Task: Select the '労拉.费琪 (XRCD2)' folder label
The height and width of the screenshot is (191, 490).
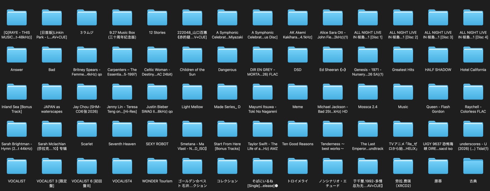Action: click(403, 183)
